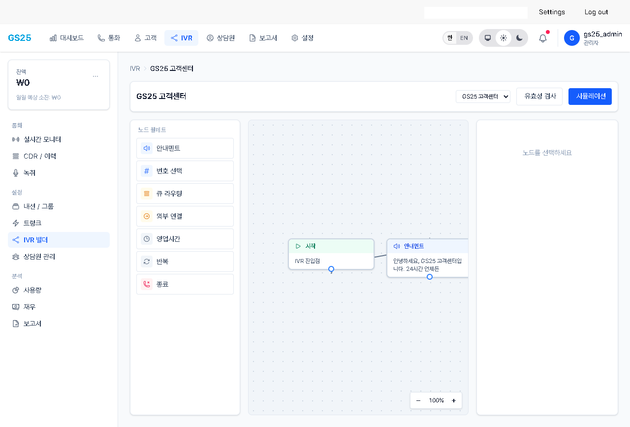
Task: Click the ₩0 balance amount
Action: click(23, 83)
